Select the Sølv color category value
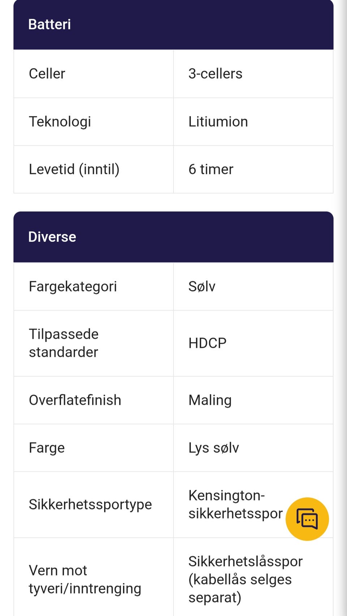This screenshot has height=616, width=347. click(202, 286)
